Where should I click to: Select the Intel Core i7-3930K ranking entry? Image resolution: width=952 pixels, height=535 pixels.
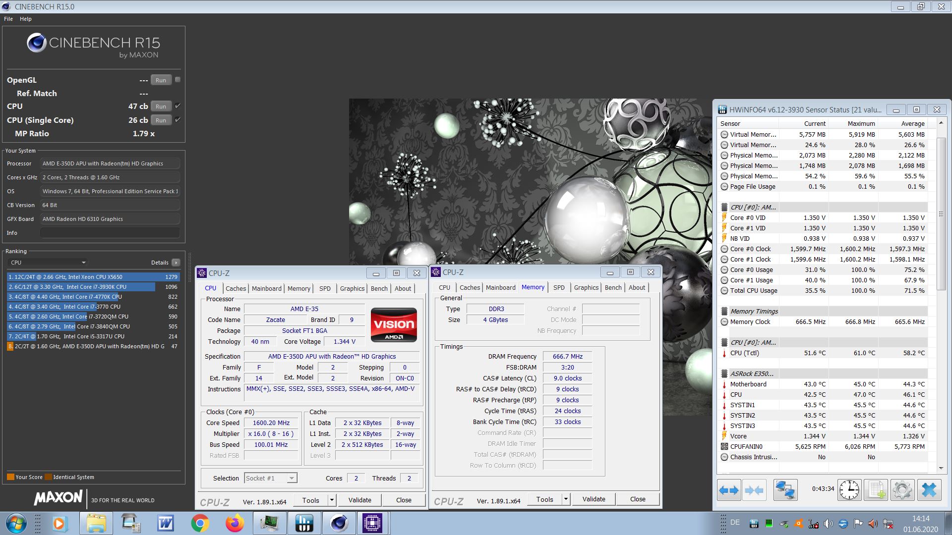pos(93,287)
